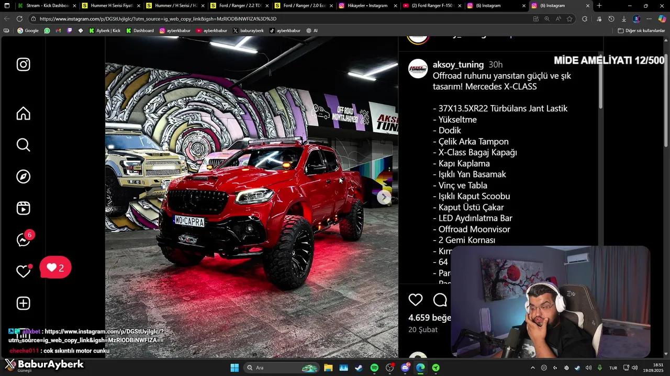Switch to Stream - Kick Dashboard tab
This screenshot has height=376, width=670.
pos(47,6)
